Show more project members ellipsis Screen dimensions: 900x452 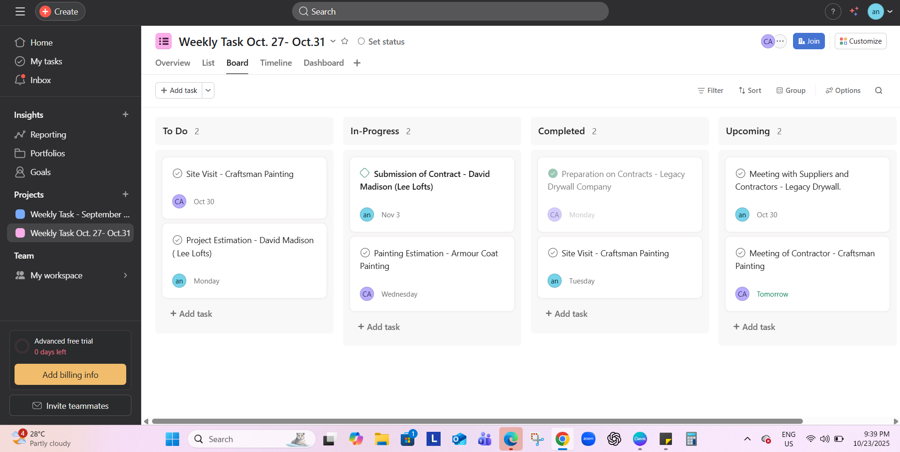[780, 41]
